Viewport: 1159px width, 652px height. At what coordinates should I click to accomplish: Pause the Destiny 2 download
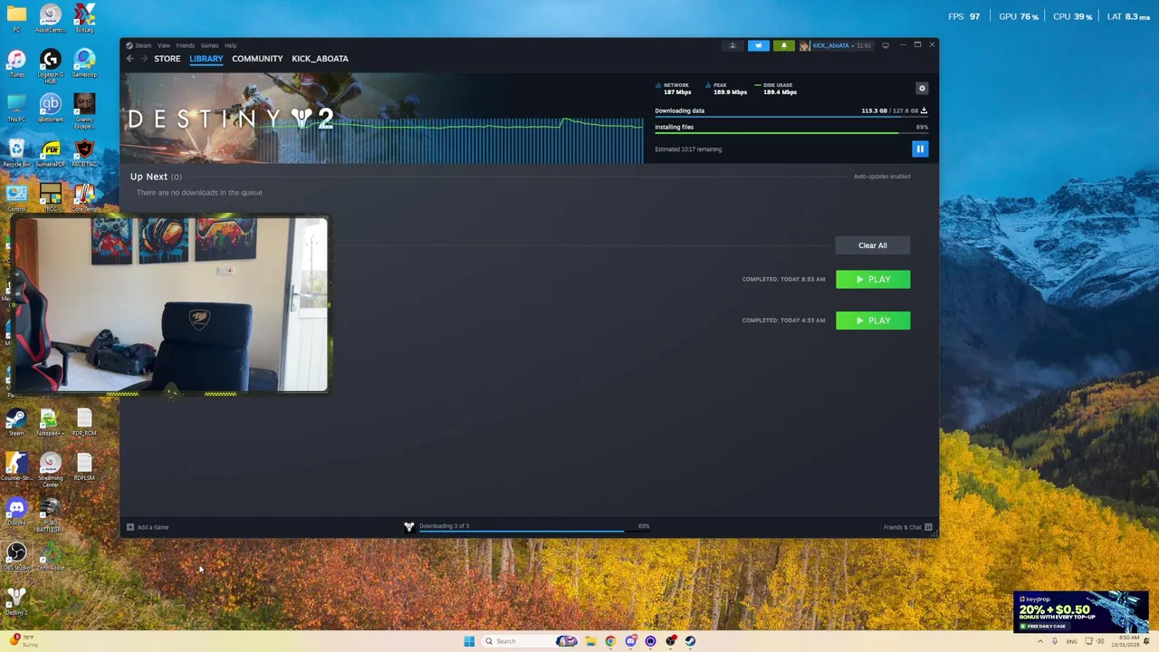click(920, 149)
